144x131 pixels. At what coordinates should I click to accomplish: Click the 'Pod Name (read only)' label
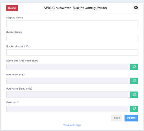coord(19,89)
